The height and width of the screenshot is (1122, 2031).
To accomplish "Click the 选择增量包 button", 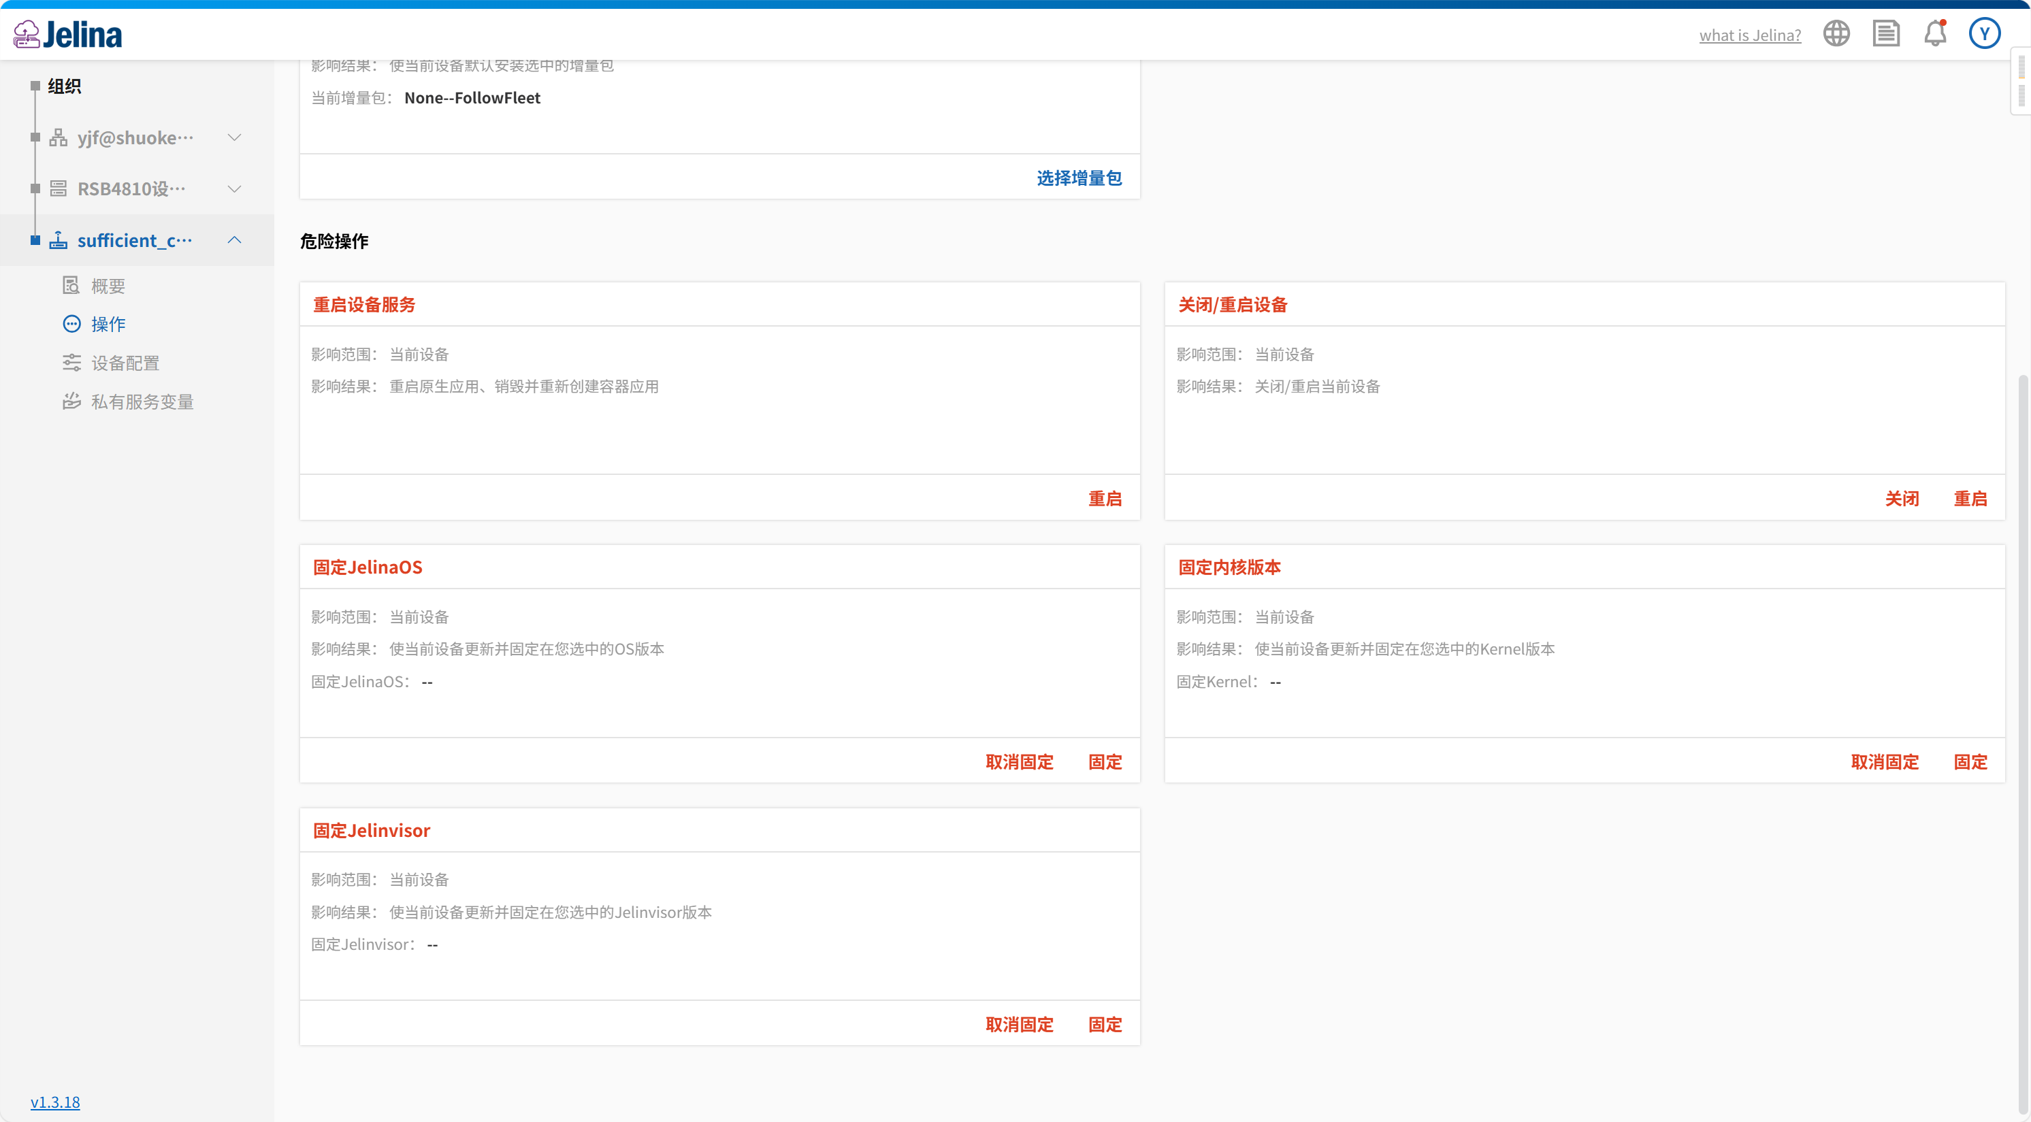I will pyautogui.click(x=1079, y=178).
